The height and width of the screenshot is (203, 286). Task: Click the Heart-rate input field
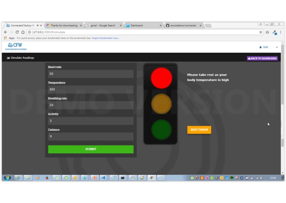tap(91, 74)
